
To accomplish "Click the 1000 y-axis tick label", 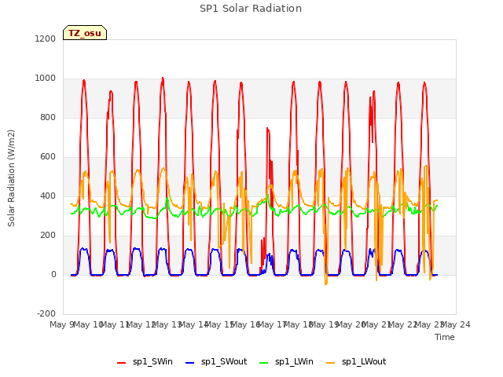I will point(46,79).
